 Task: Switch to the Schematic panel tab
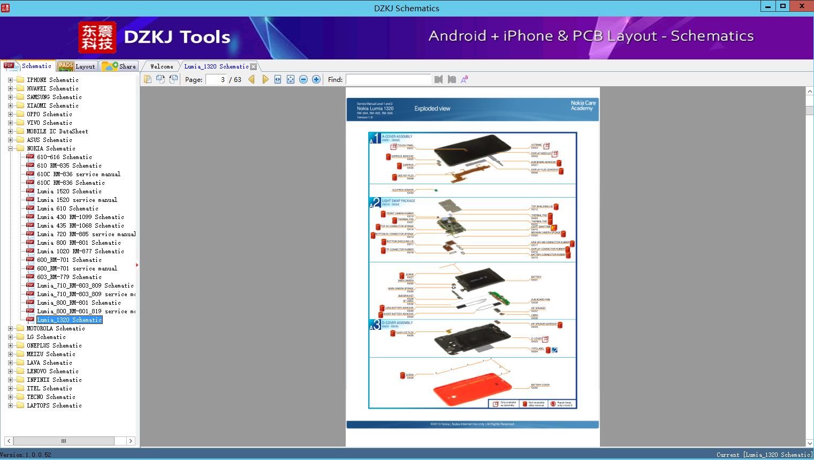(x=28, y=66)
